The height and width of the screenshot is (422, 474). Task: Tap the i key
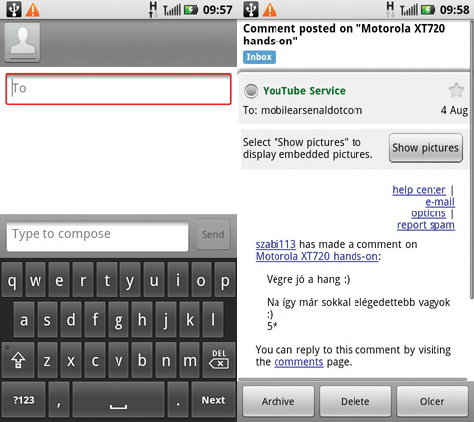[178, 280]
